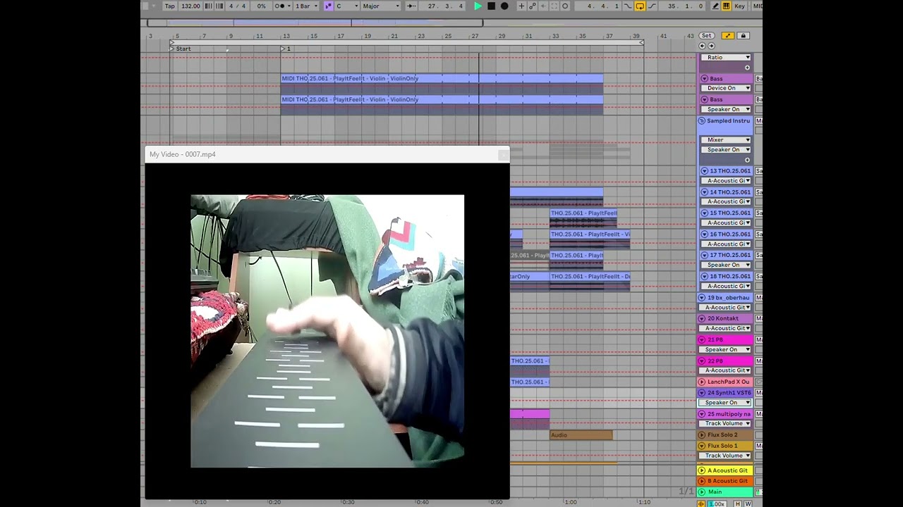Click the W optimize width button
The image size is (903, 507).
[x=748, y=503]
